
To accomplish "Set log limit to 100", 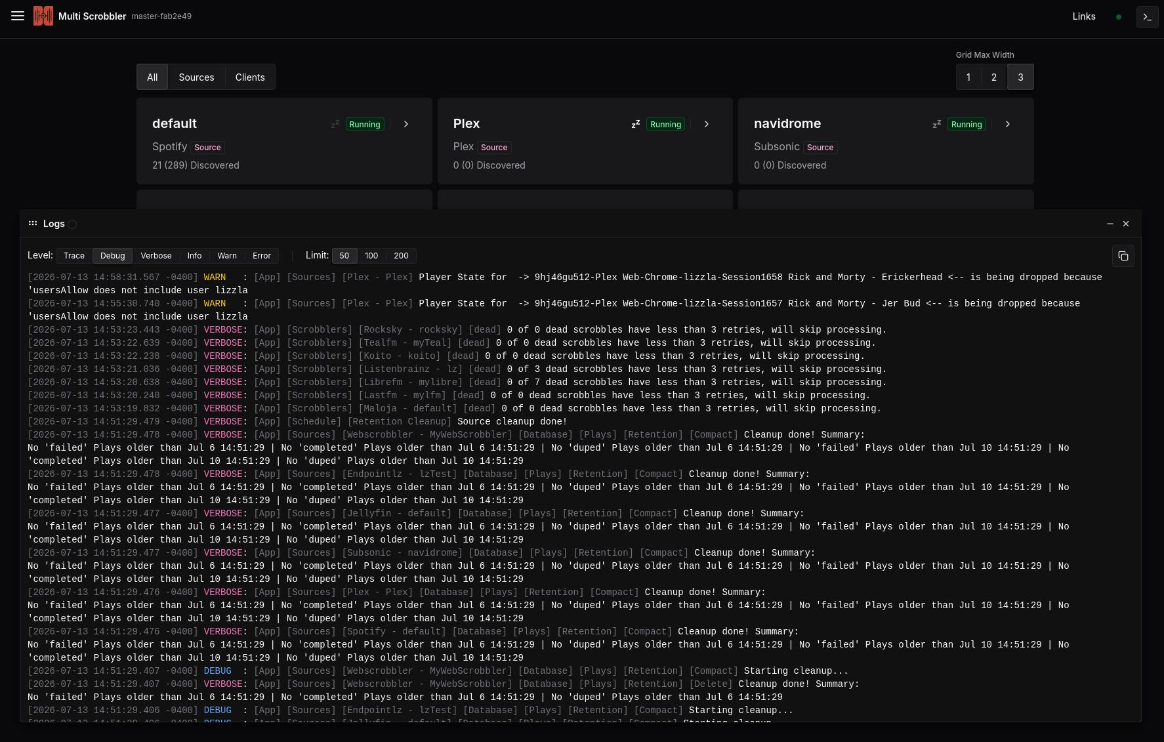I will coord(371,256).
